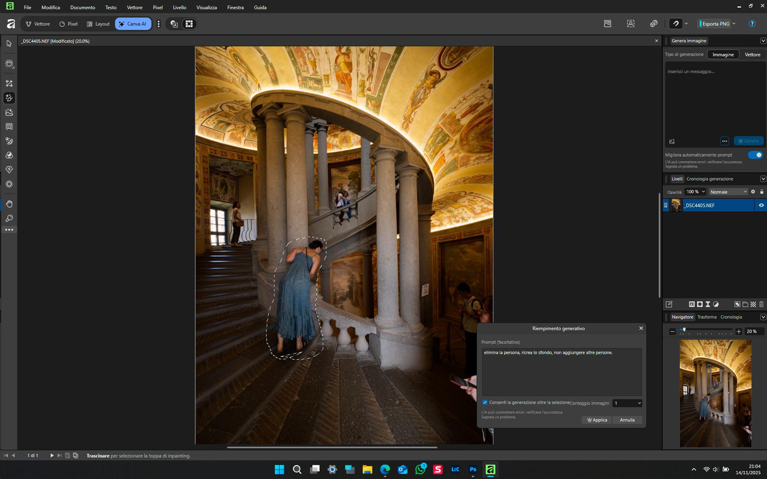
Task: Open the Livello menu
Action: [x=179, y=7]
